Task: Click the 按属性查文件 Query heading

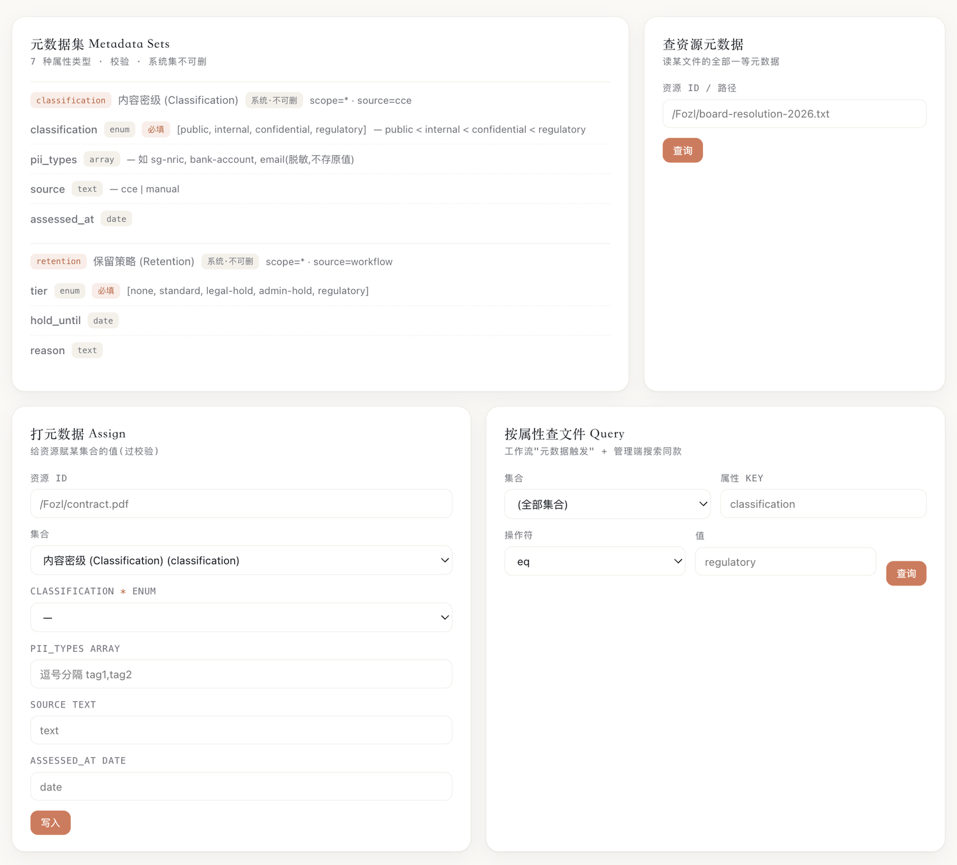Action: point(565,434)
